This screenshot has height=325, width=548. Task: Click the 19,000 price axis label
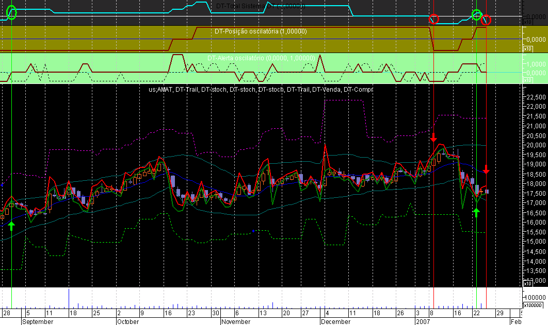536,164
